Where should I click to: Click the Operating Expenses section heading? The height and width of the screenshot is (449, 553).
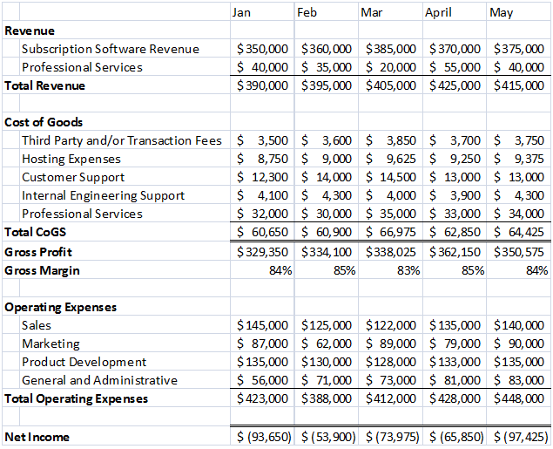point(60,307)
